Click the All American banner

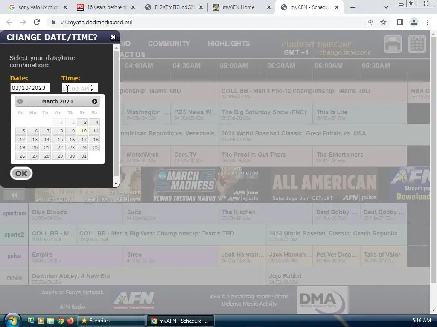(x=324, y=185)
